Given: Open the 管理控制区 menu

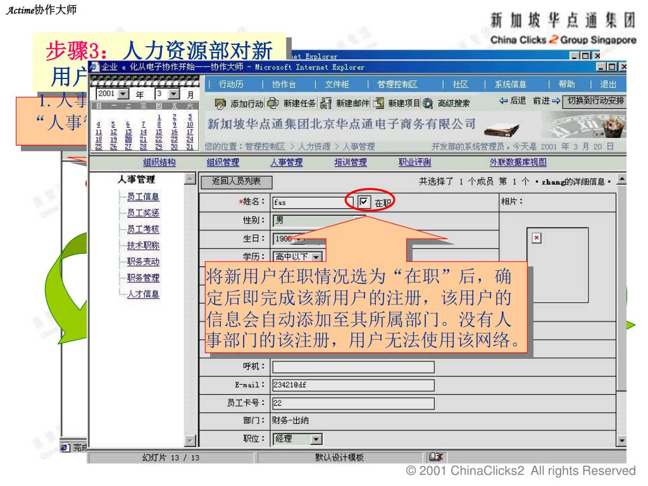Looking at the screenshot, I should click(397, 84).
